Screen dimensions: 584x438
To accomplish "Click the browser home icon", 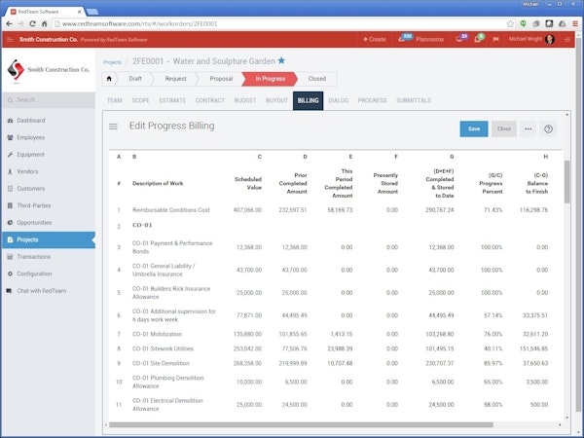I will tap(45, 23).
